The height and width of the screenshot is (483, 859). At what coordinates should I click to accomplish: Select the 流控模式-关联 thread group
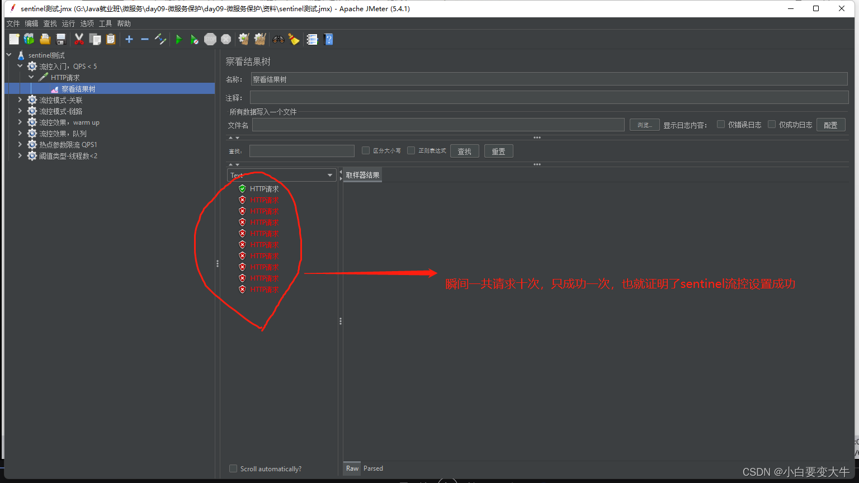point(60,100)
